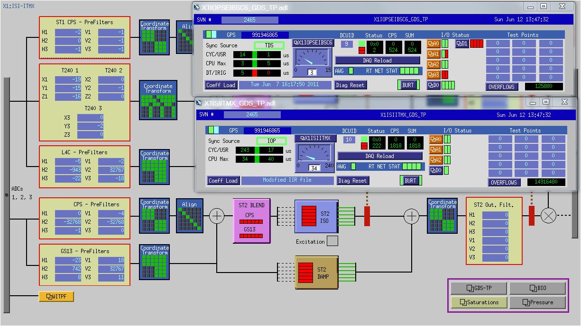Click the L4C PreFilters H2 value -943
Image resolution: width=581 pixels, height=326 pixels.
pyautogui.click(x=68, y=170)
